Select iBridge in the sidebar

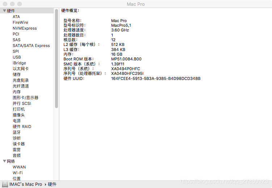(x=19, y=63)
